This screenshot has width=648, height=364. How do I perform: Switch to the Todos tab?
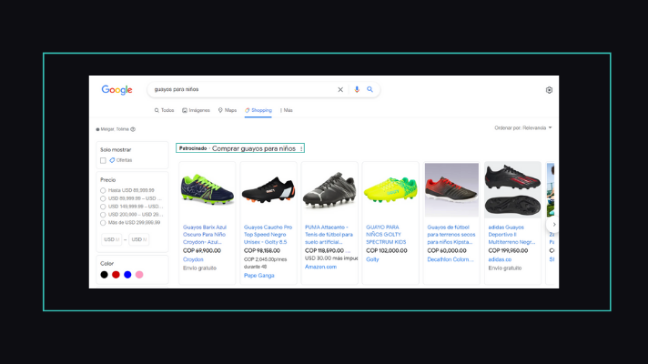pos(164,110)
